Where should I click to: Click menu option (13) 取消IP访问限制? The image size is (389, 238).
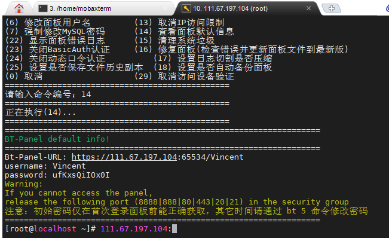(x=179, y=23)
